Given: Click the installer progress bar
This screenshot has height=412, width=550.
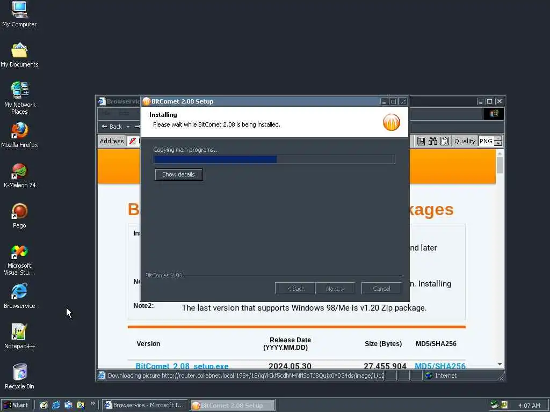Looking at the screenshot, I should click(x=274, y=159).
